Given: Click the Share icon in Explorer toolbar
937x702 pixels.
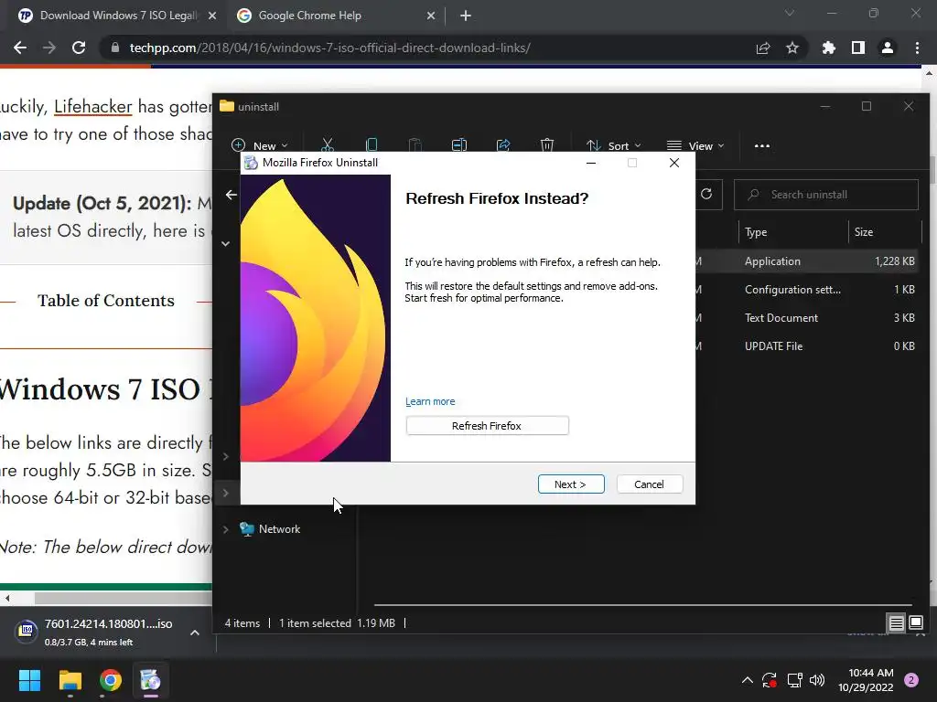Looking at the screenshot, I should [503, 145].
